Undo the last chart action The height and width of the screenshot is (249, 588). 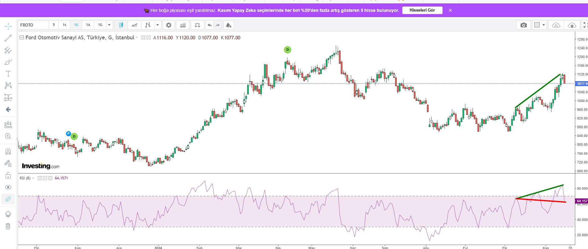point(210,25)
